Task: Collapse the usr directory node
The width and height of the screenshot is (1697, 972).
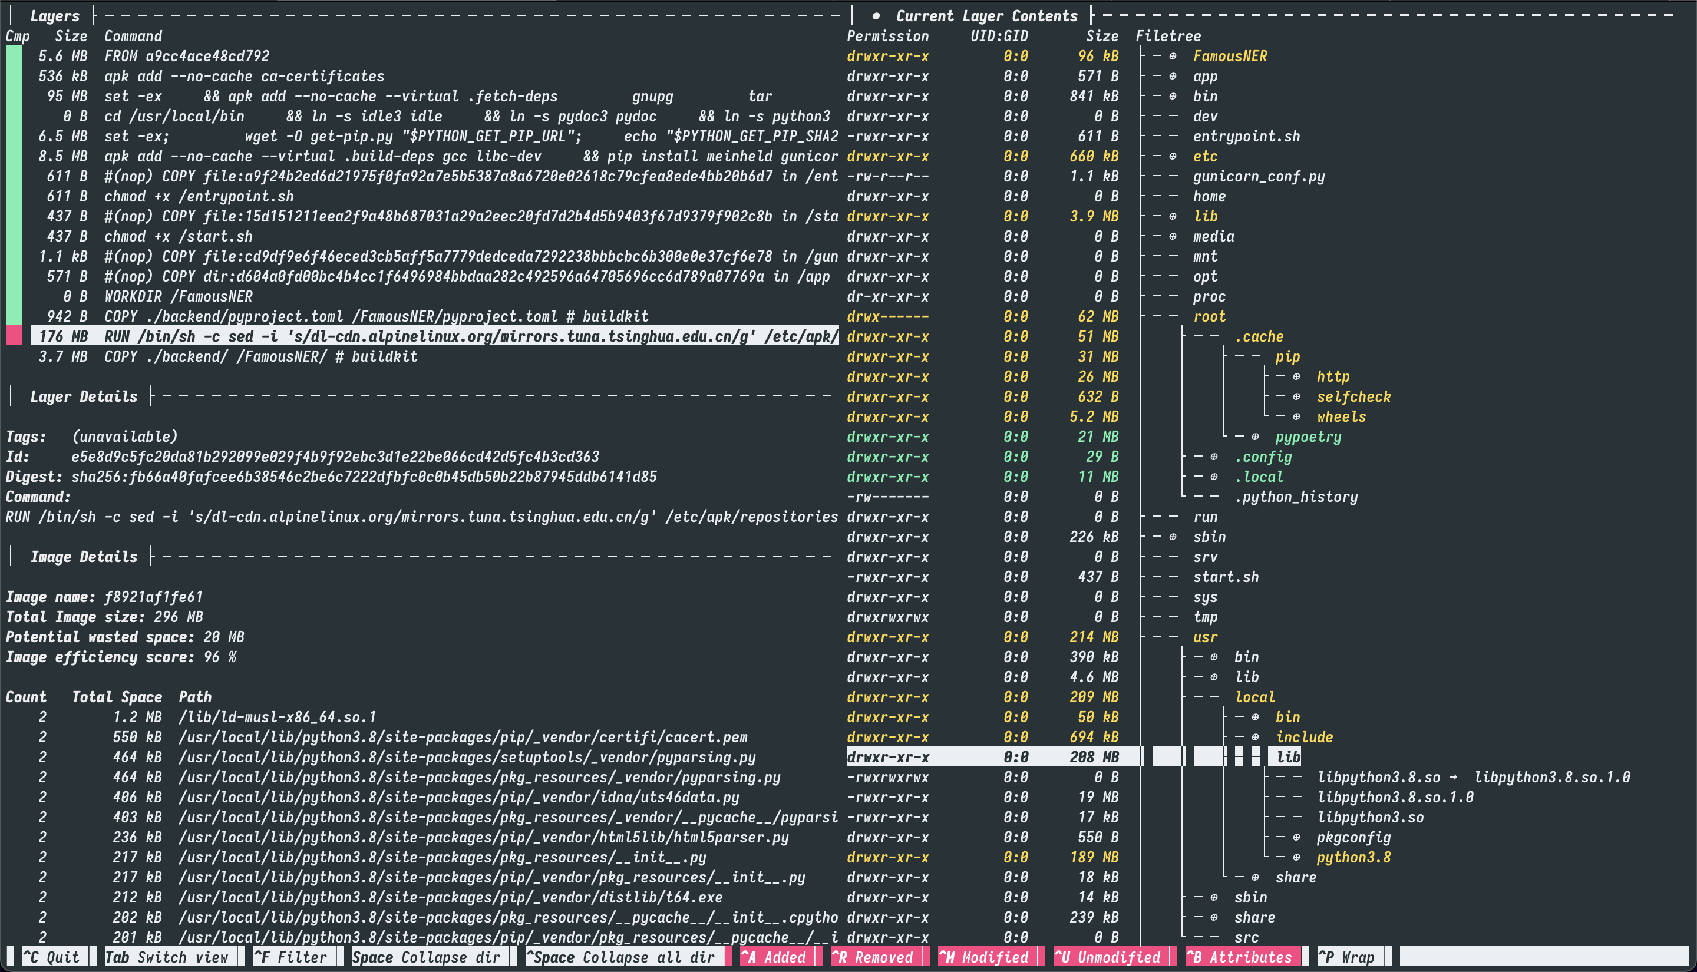Action: [x=1205, y=637]
